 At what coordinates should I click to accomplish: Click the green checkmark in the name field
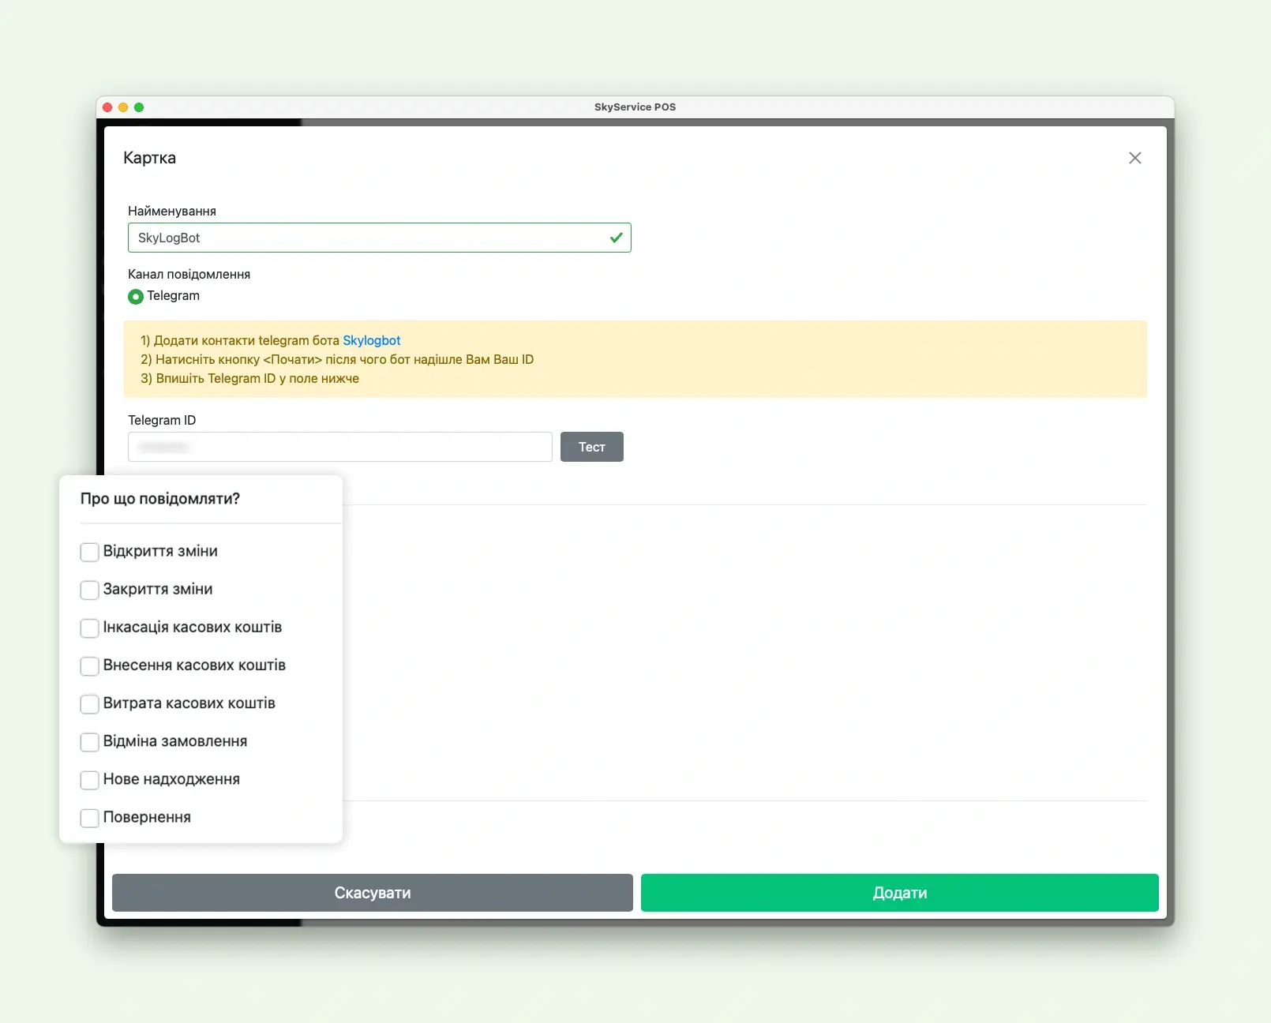pos(616,238)
